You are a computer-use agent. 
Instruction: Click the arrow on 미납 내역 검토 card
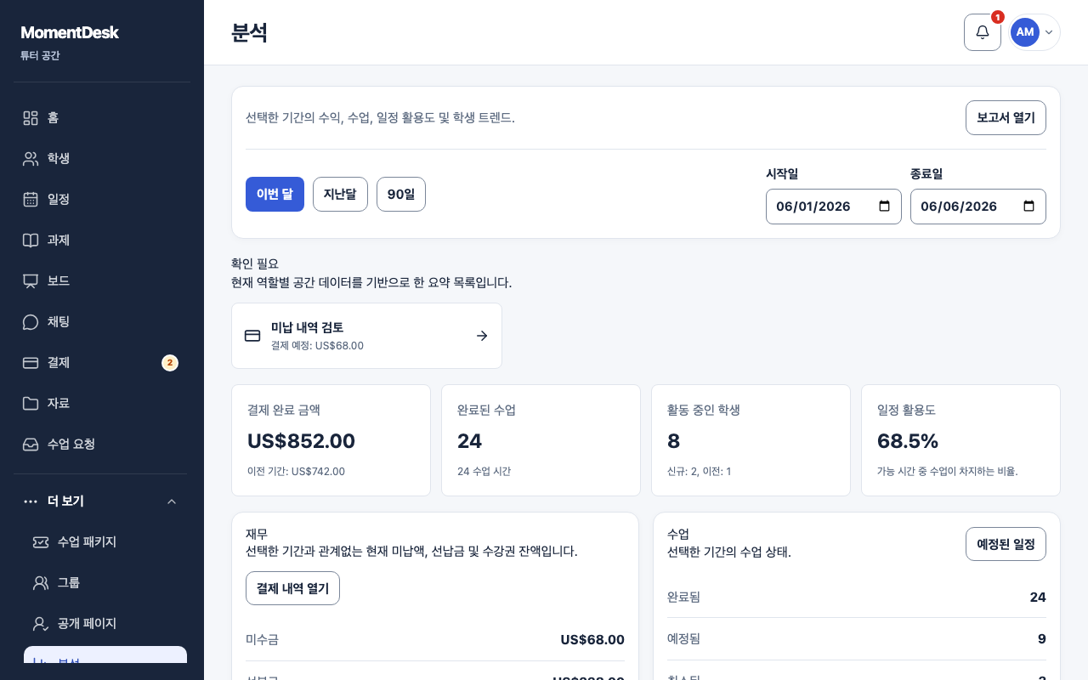pos(482,336)
